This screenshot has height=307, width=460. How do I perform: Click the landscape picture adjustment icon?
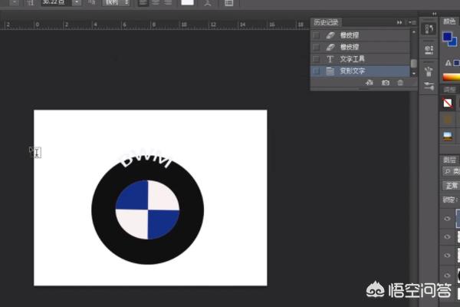click(448, 137)
